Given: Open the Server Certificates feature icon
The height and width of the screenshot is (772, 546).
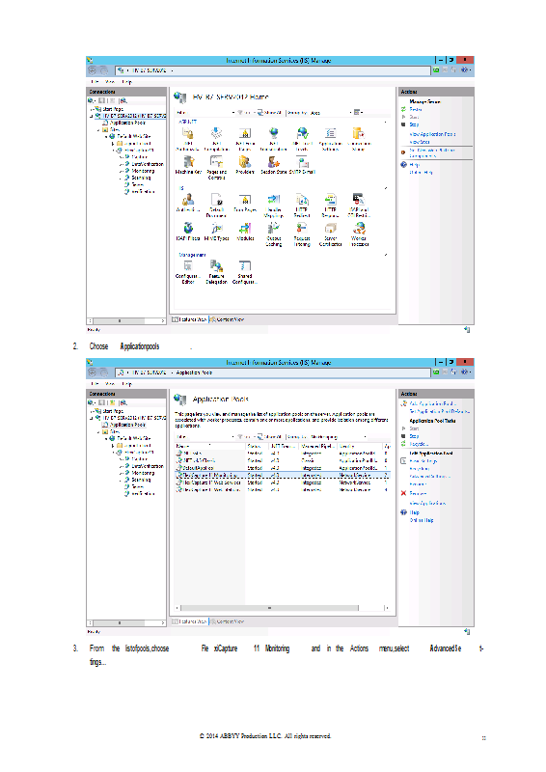Looking at the screenshot, I should click(330, 234).
